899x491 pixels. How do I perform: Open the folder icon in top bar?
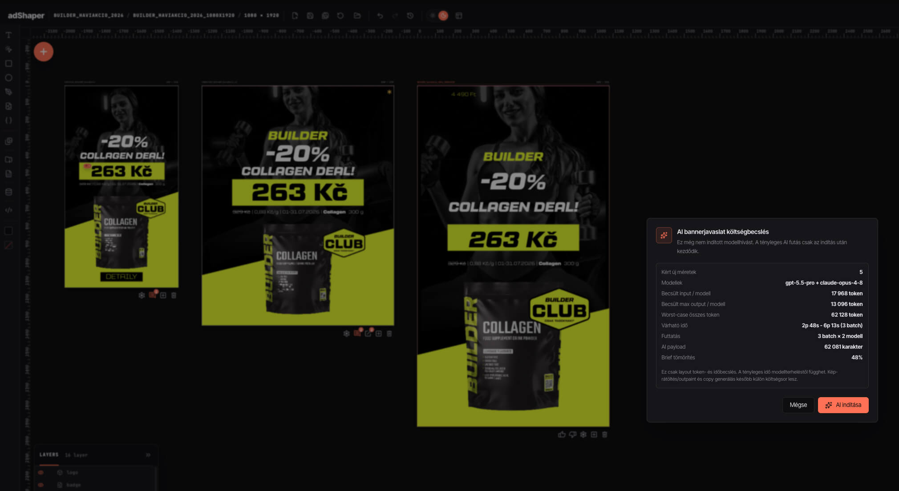[x=357, y=16]
